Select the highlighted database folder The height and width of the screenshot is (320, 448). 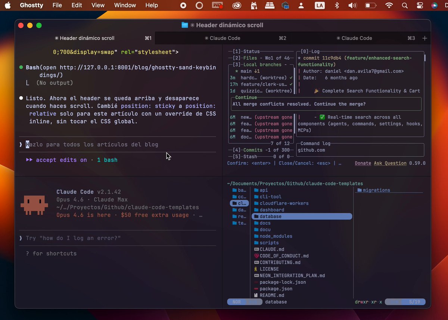[302, 216]
